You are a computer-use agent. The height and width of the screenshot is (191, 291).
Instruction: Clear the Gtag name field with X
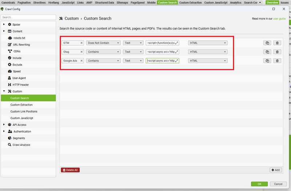tap(81, 52)
